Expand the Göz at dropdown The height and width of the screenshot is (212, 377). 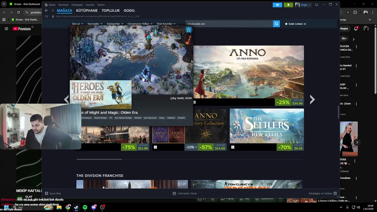(x=77, y=24)
